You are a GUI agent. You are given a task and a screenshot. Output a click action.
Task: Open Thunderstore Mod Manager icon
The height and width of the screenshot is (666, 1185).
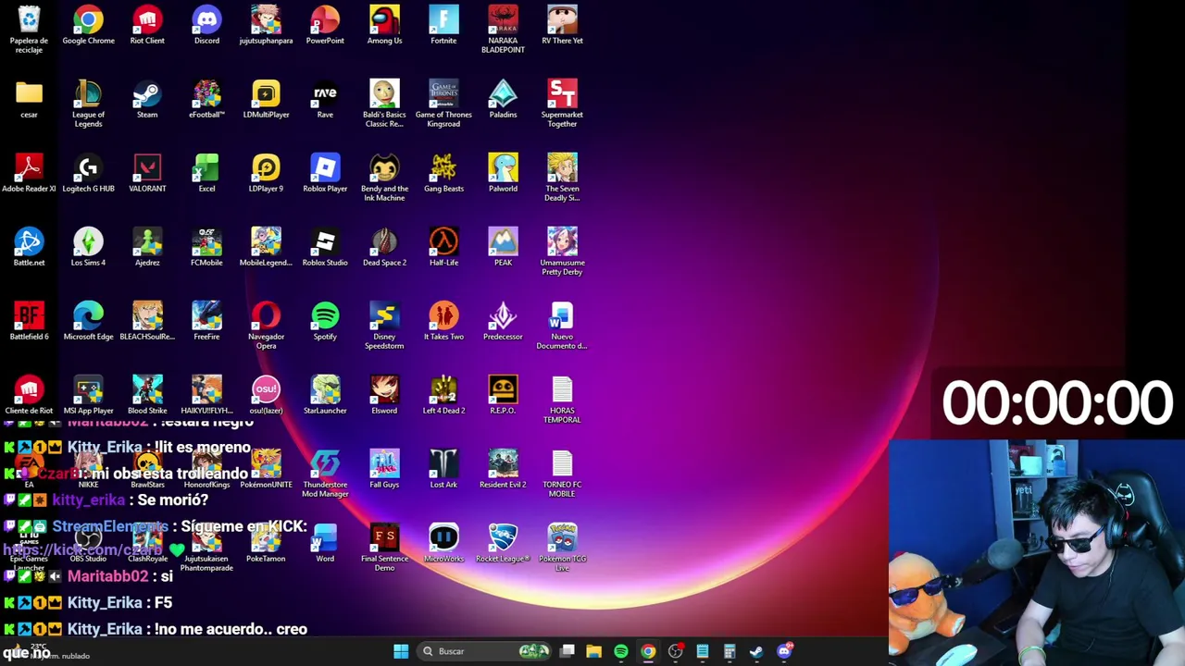325,474
